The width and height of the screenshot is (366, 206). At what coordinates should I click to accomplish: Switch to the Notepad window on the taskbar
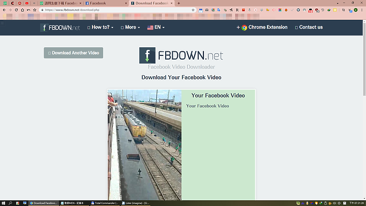(x=74, y=203)
